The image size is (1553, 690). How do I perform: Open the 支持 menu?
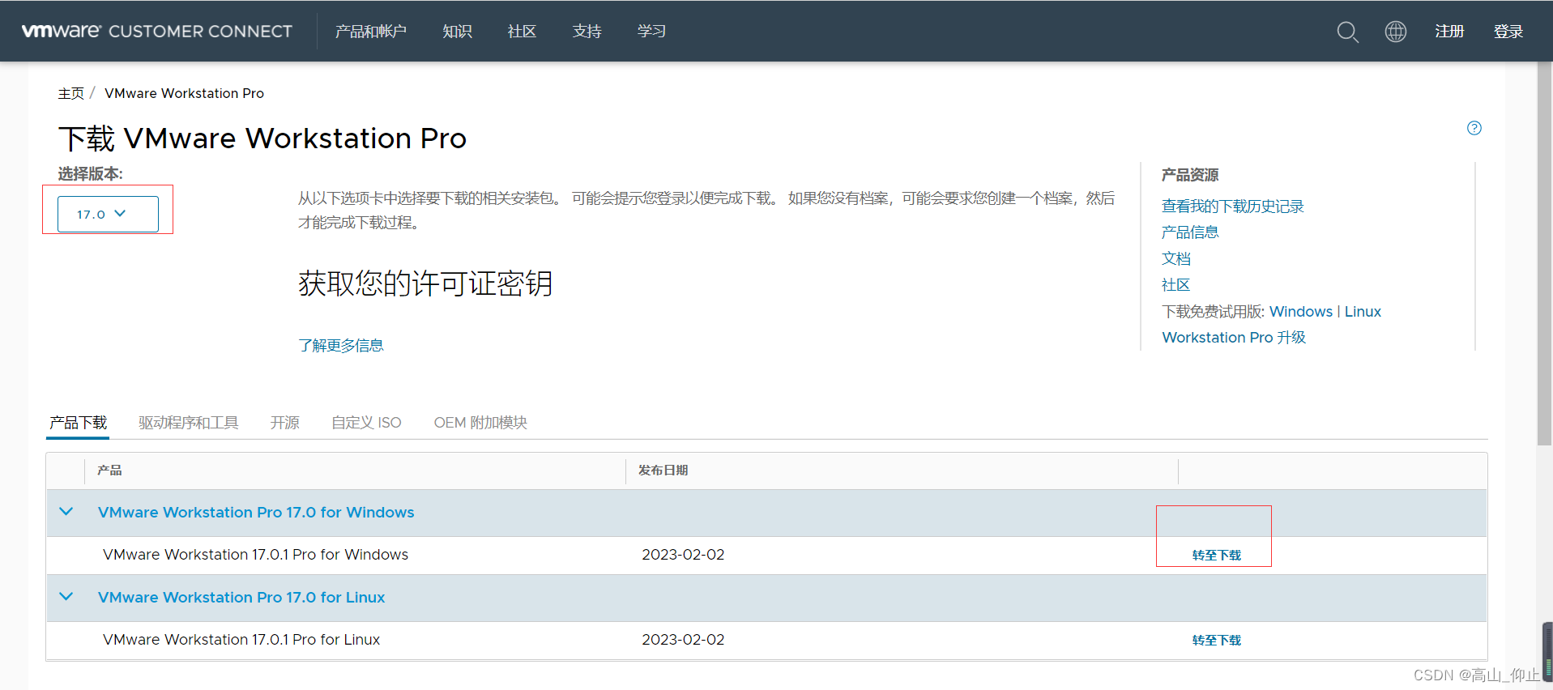click(587, 32)
